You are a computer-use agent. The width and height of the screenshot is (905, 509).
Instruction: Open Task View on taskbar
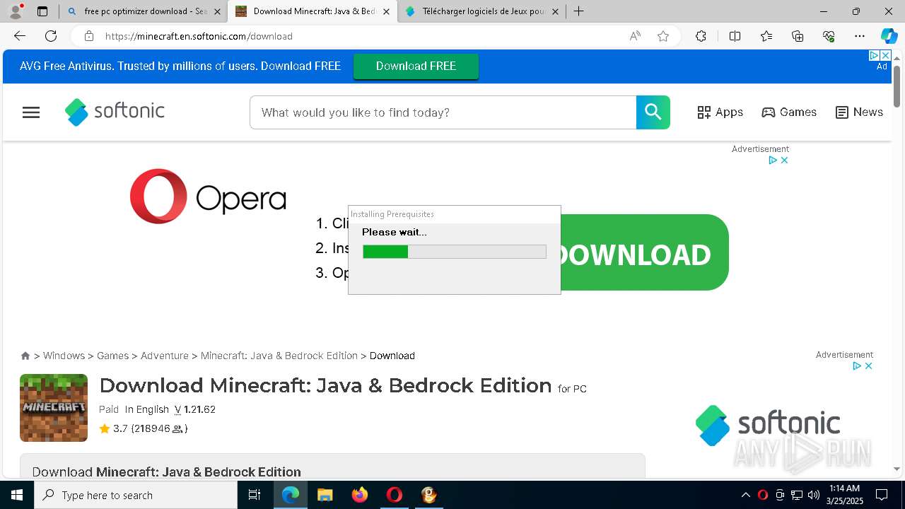coord(255,495)
